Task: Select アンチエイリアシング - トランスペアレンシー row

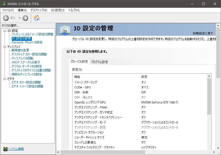Action: click(x=140, y=117)
